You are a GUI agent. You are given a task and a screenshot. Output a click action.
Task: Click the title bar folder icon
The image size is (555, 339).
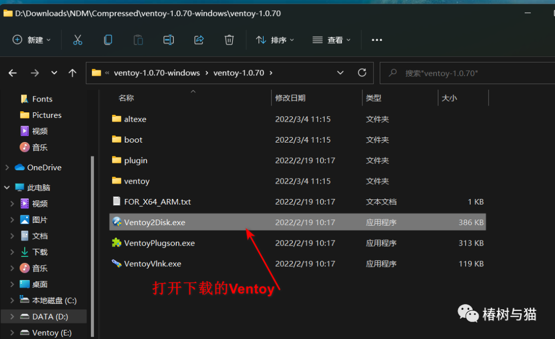(x=8, y=13)
